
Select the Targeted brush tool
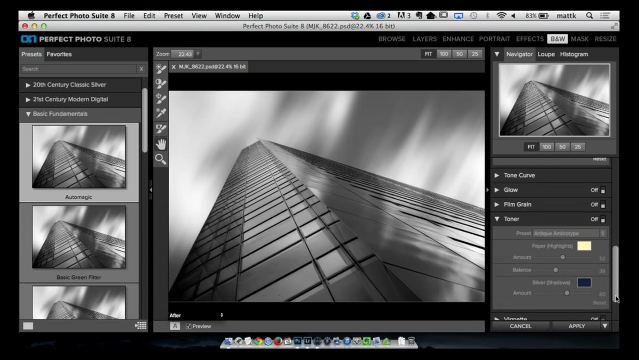(160, 99)
